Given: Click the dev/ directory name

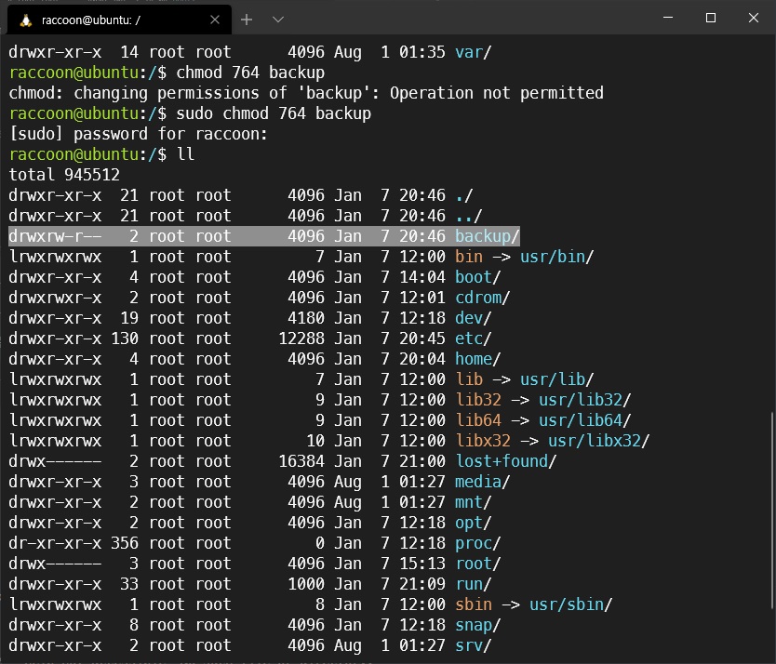Looking at the screenshot, I should tap(473, 318).
